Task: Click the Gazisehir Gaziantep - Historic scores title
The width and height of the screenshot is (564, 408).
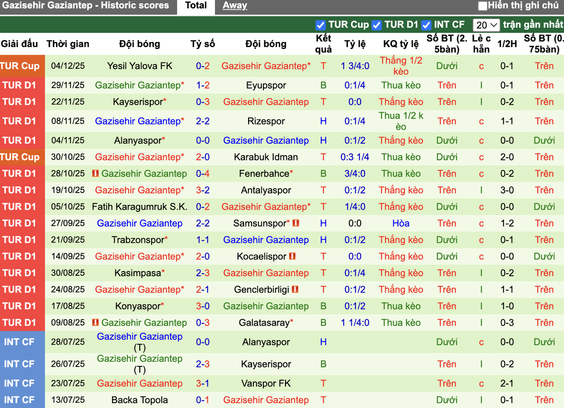Action: [x=85, y=6]
